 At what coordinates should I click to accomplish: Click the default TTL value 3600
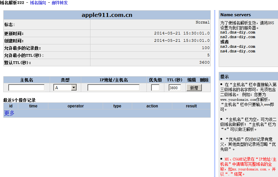click(x=204, y=62)
